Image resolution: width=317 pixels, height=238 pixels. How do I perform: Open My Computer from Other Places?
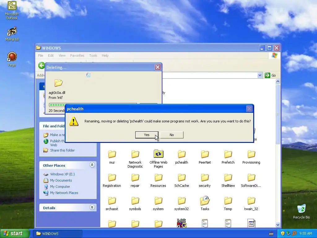[60, 187]
